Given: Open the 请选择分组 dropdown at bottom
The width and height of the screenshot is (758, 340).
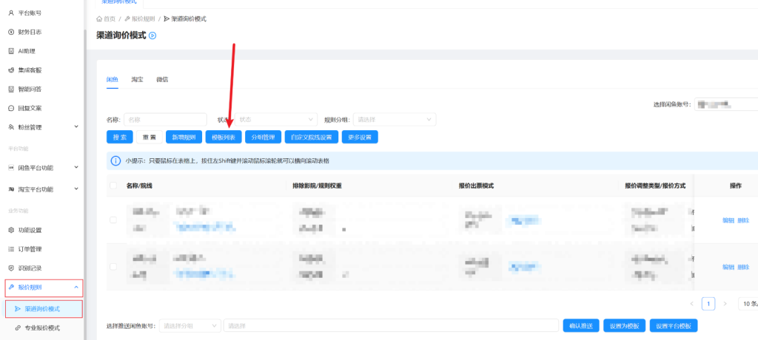Looking at the screenshot, I should click(x=190, y=326).
